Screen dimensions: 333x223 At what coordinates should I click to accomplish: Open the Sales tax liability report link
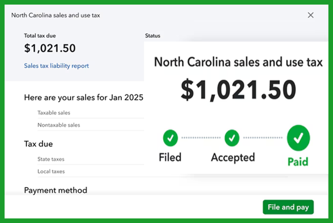(56, 66)
